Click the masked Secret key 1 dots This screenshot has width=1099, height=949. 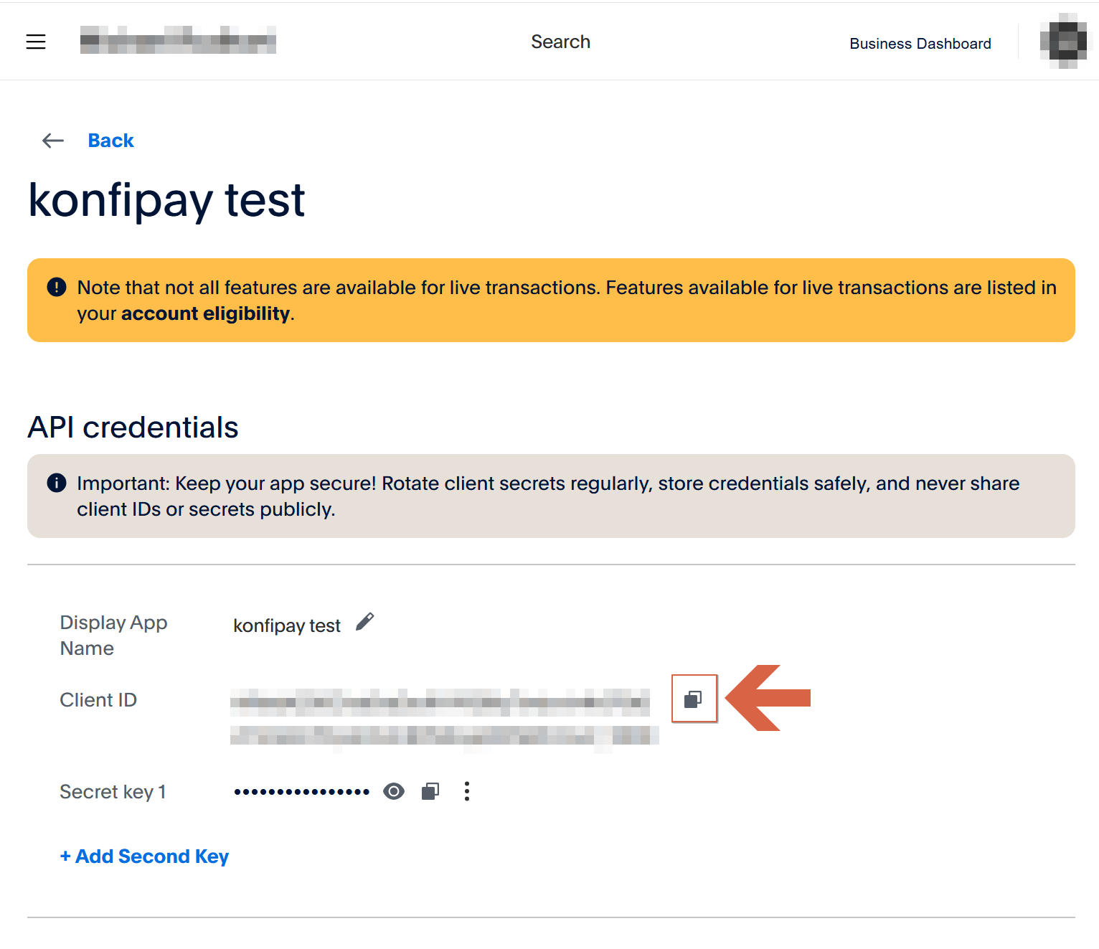(x=301, y=792)
